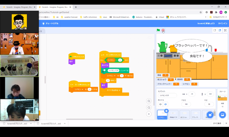Zoom in on the code workspace
Image resolution: width=229 pixels, height=137 pixels.
coord(149,101)
